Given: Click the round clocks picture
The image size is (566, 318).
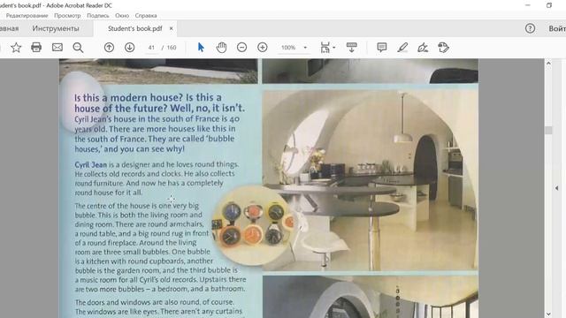Looking at the screenshot, I should (253, 226).
